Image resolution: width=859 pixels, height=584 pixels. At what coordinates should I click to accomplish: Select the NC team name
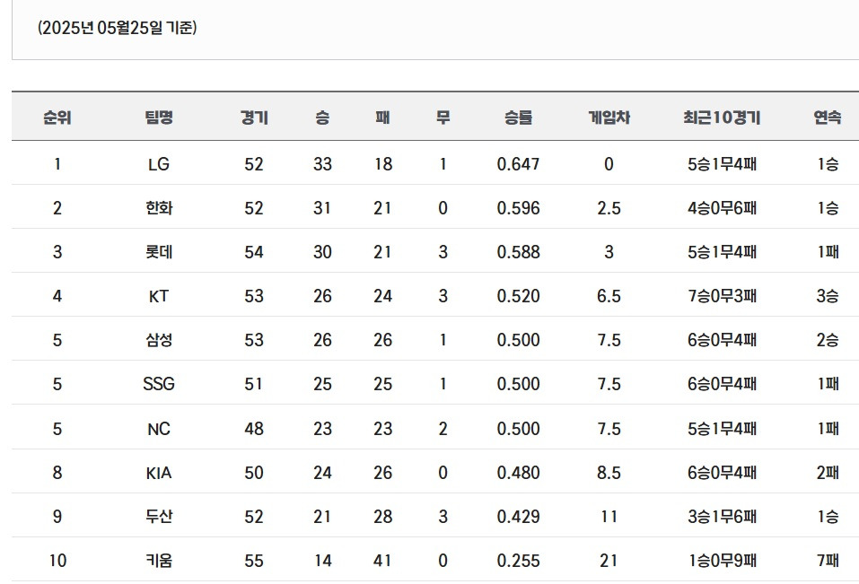(x=159, y=429)
